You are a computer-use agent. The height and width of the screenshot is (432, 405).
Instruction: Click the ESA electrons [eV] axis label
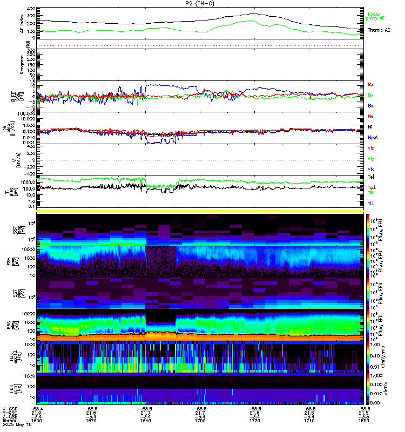(12, 326)
